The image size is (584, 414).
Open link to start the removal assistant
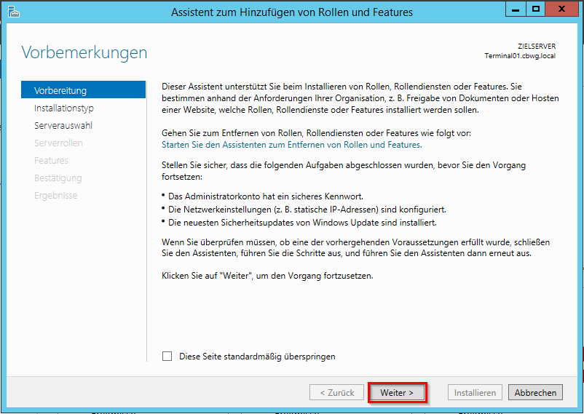pos(291,145)
